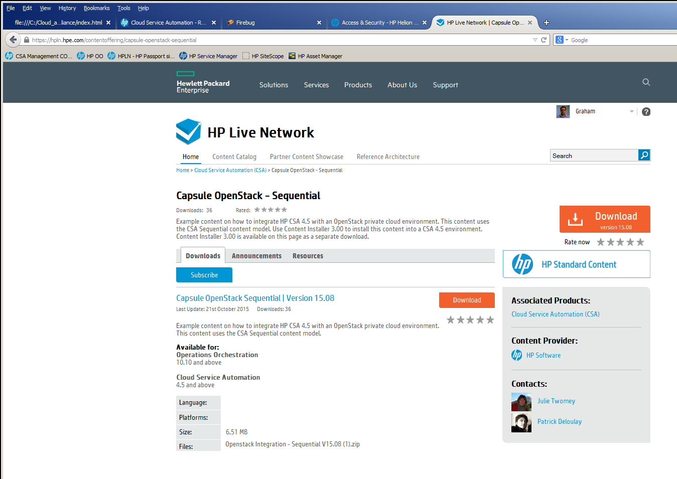Open a new browser tab with plus icon
This screenshot has width=677, height=479.
click(547, 23)
